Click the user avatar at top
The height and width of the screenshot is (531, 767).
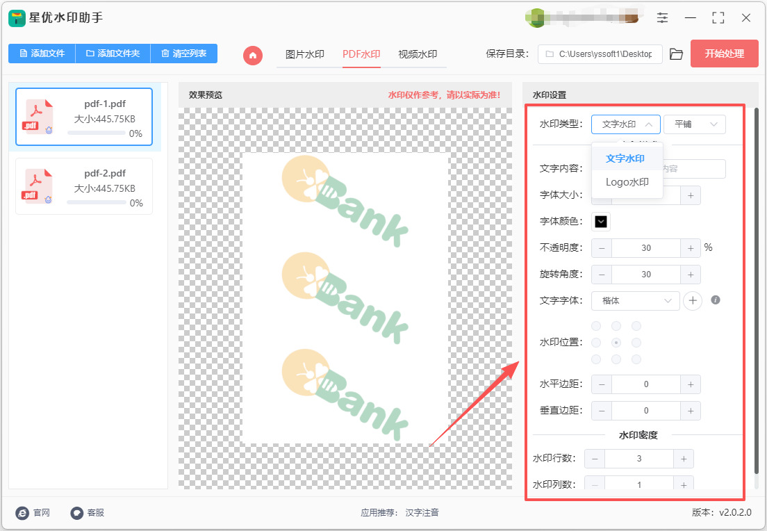pos(535,18)
